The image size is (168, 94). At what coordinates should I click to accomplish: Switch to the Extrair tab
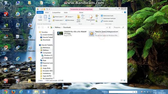tap(81, 13)
